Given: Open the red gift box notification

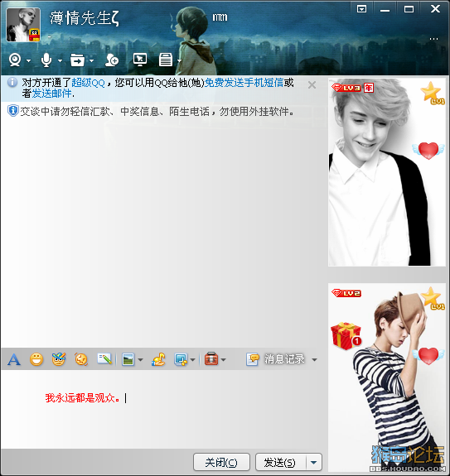Looking at the screenshot, I should (346, 336).
